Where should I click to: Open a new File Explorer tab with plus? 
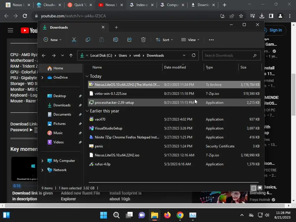click(x=116, y=27)
